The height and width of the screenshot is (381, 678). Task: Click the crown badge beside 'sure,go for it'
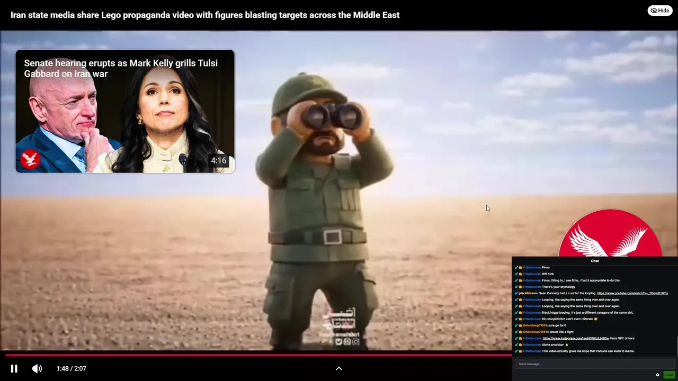click(521, 325)
